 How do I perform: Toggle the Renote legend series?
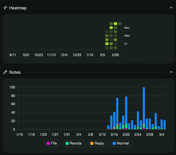pos(74,143)
